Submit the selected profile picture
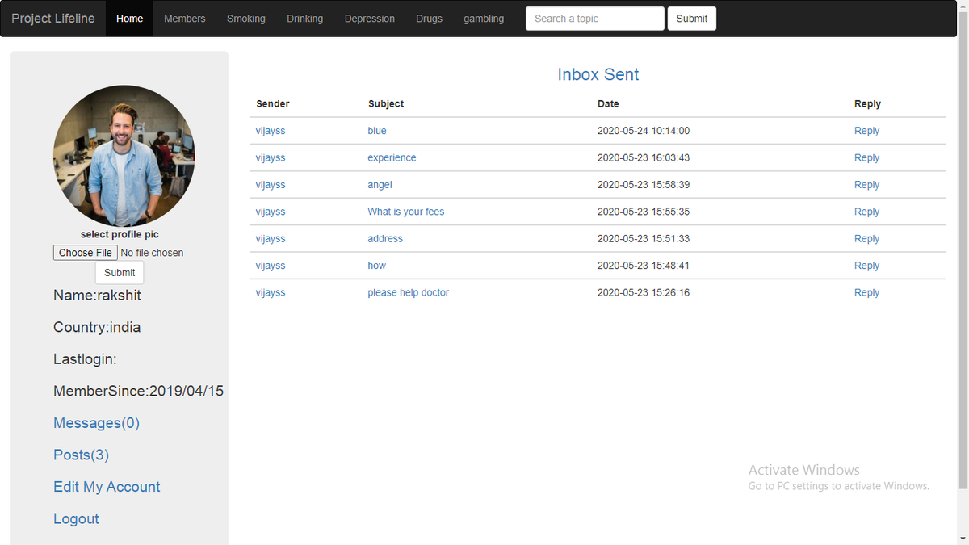This screenshot has width=969, height=545. tap(120, 273)
